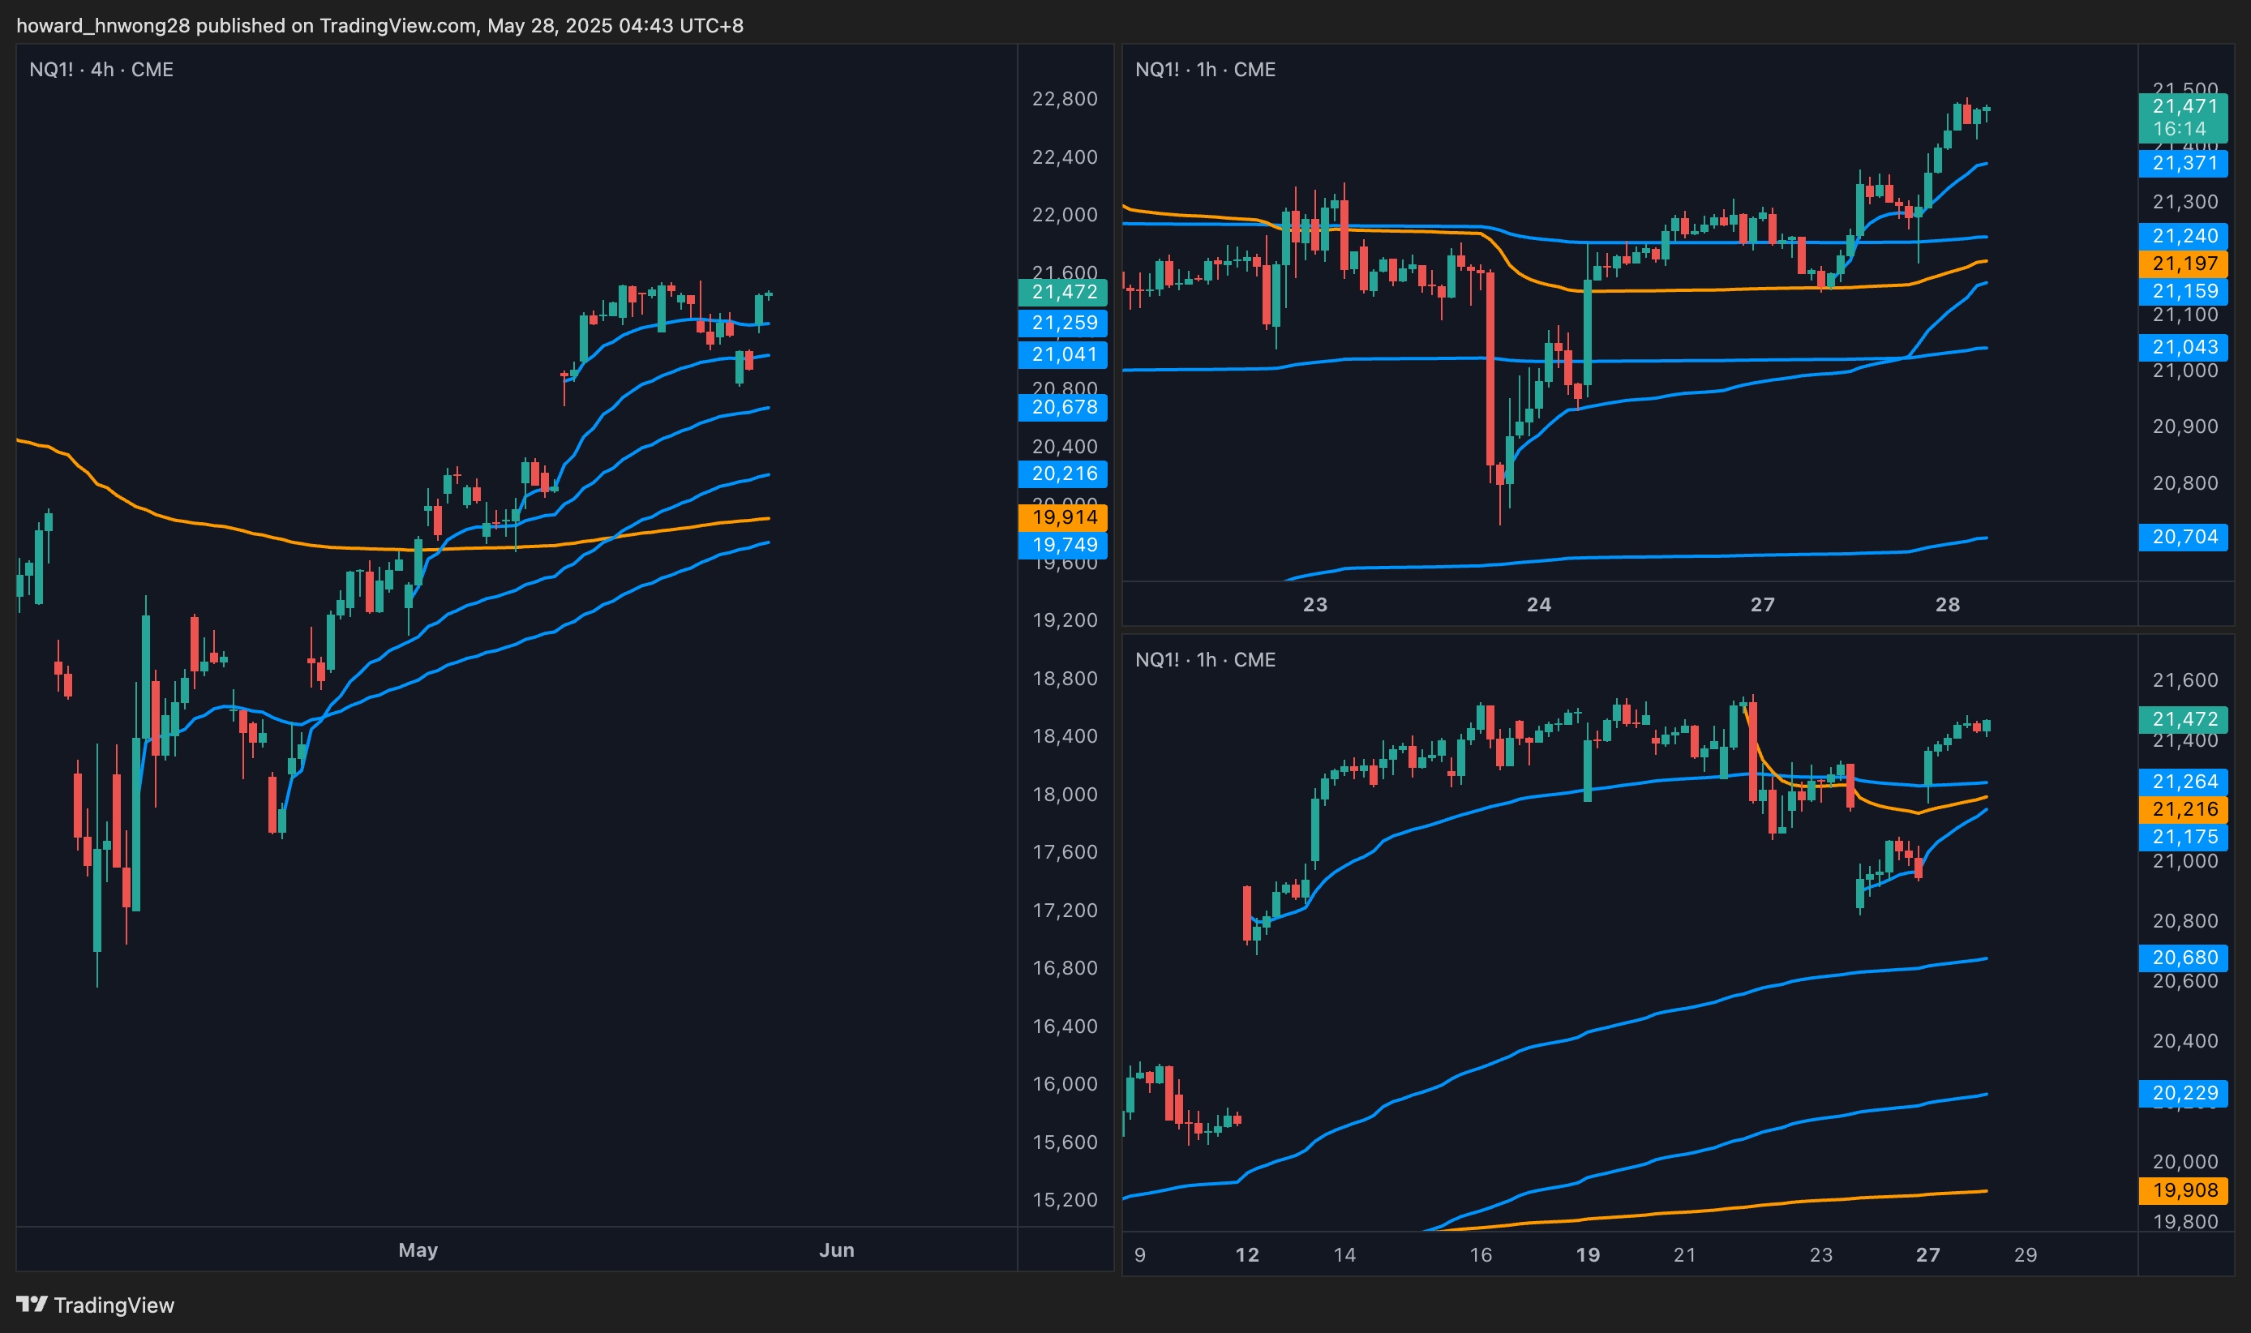Click the orange 21,197 price label

click(x=2183, y=264)
